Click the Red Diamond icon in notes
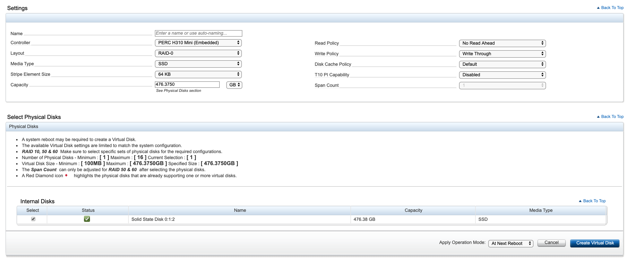 [66, 175]
